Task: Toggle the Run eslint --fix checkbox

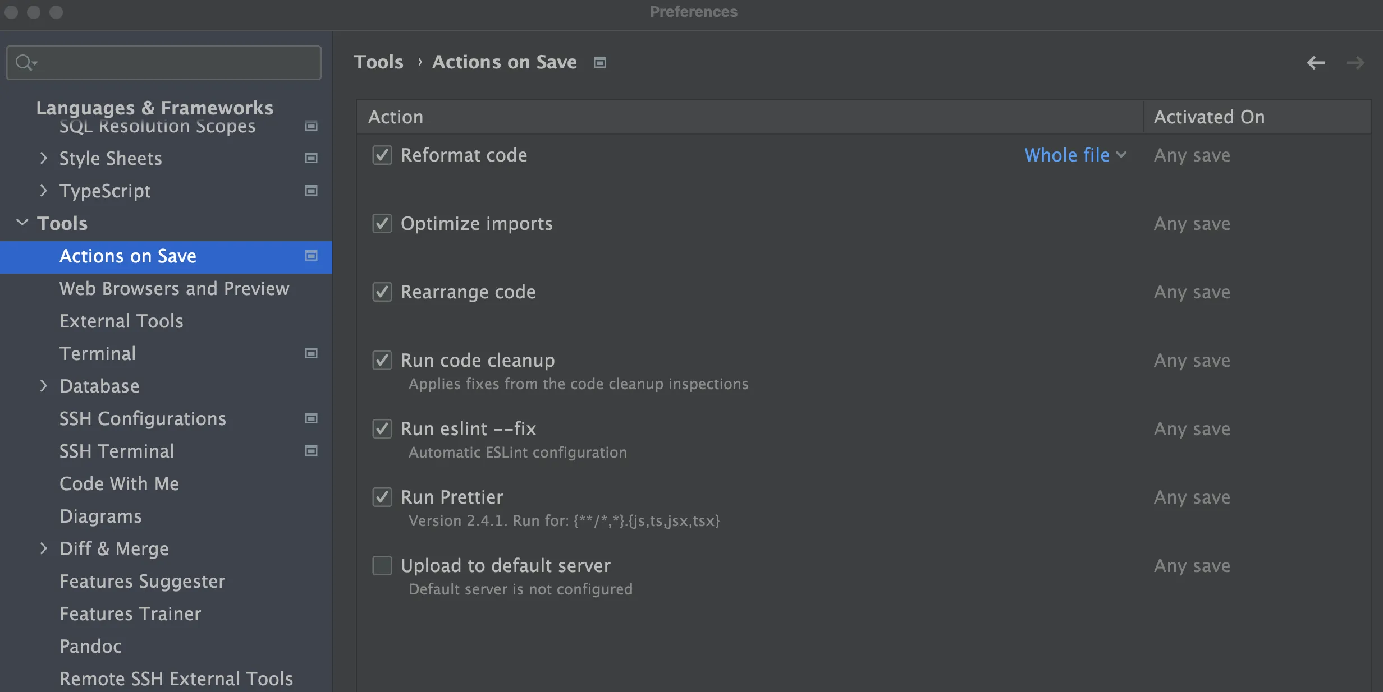Action: tap(382, 428)
